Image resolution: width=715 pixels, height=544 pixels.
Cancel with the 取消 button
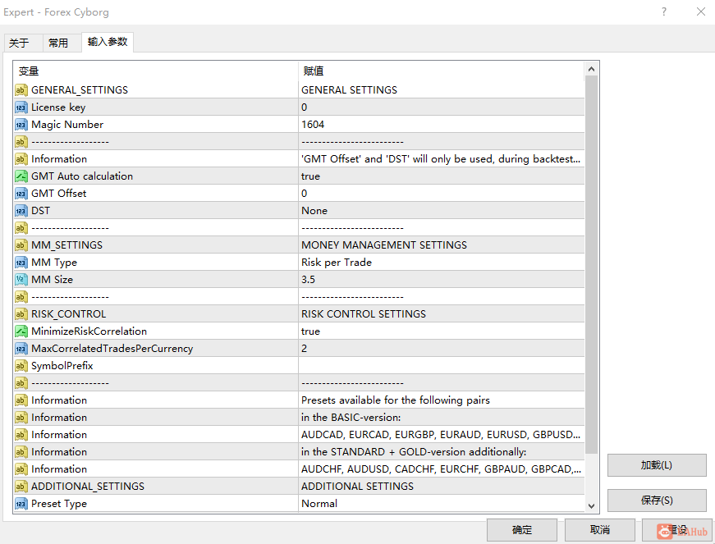[600, 530]
